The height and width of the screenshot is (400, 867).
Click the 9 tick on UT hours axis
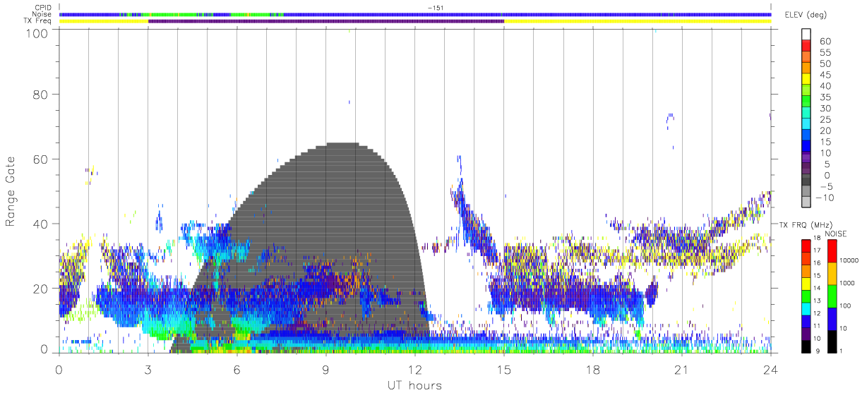pyautogui.click(x=325, y=370)
